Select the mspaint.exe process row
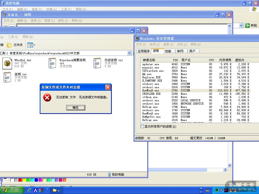 196,67
